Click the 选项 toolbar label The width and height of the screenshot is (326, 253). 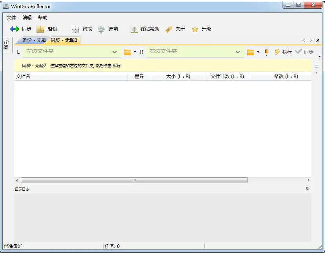point(113,29)
